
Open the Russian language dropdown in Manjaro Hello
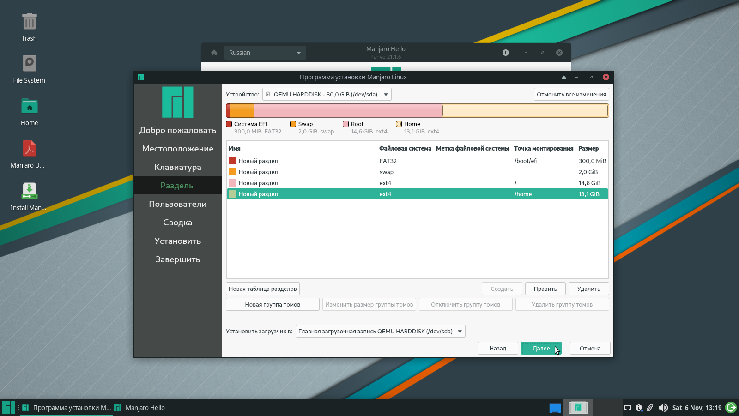(265, 53)
